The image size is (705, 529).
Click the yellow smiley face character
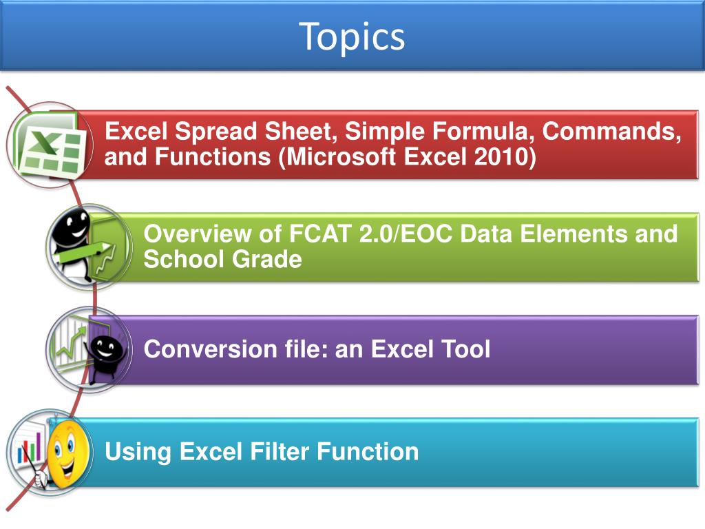point(66,453)
